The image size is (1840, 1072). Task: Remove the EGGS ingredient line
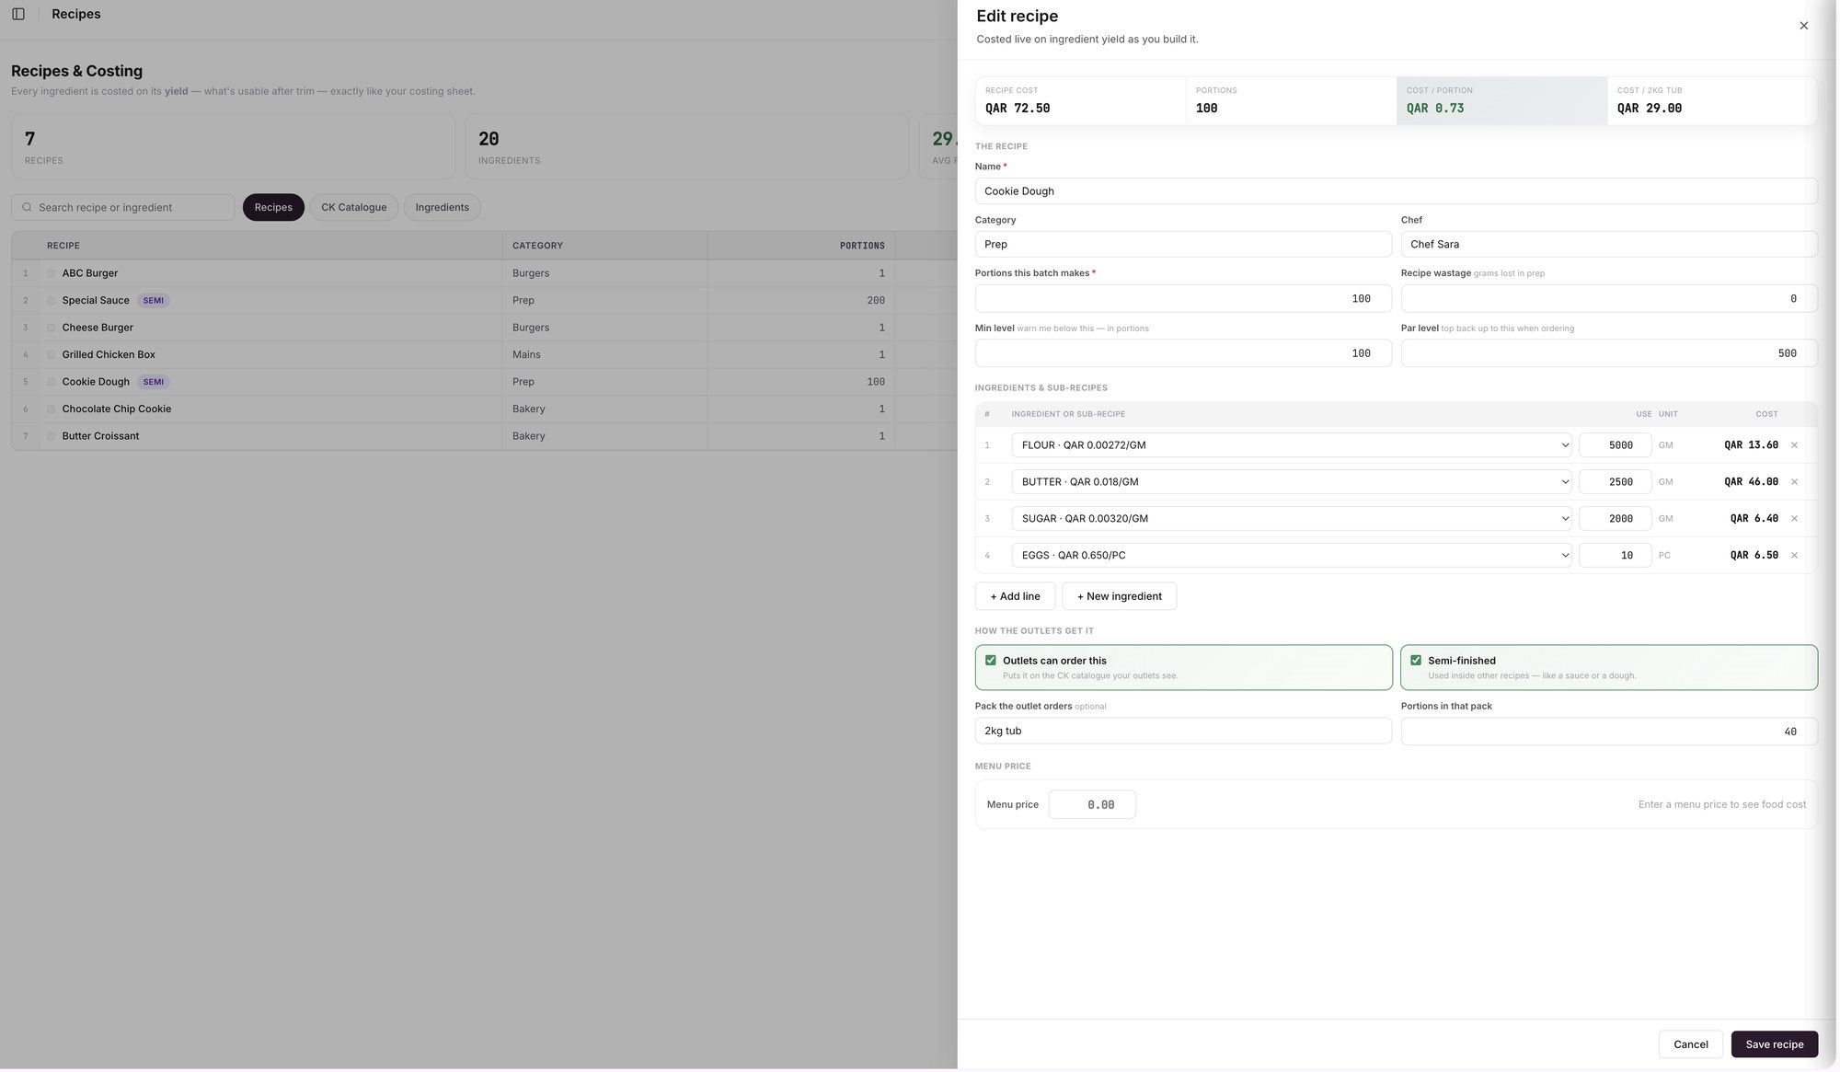1794,556
